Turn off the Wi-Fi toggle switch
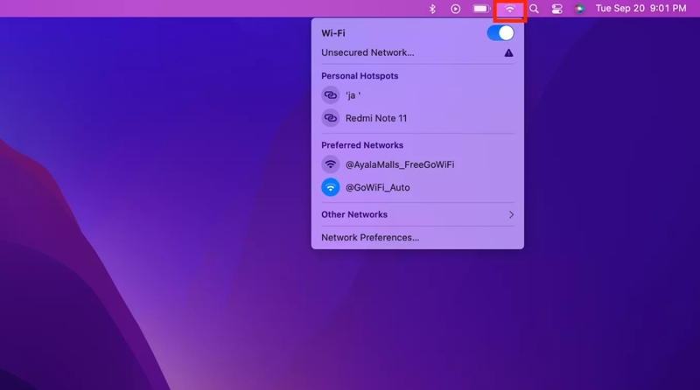 (x=500, y=33)
